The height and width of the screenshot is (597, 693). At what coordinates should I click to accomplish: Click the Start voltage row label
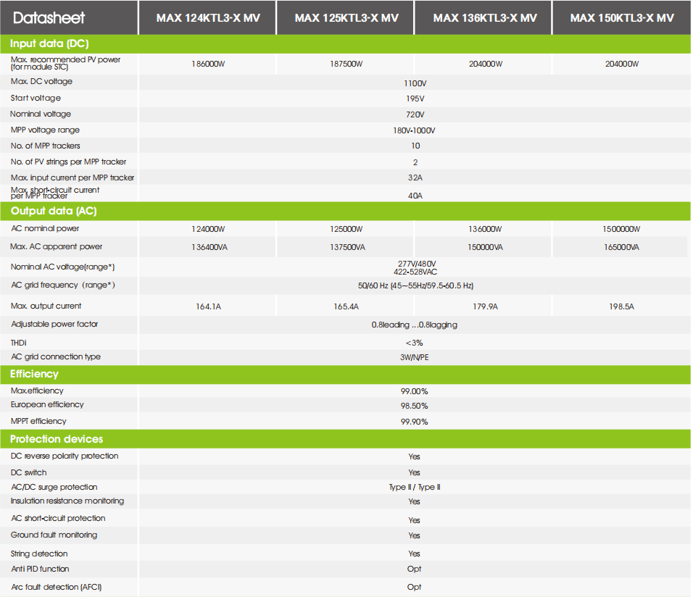[x=36, y=98]
